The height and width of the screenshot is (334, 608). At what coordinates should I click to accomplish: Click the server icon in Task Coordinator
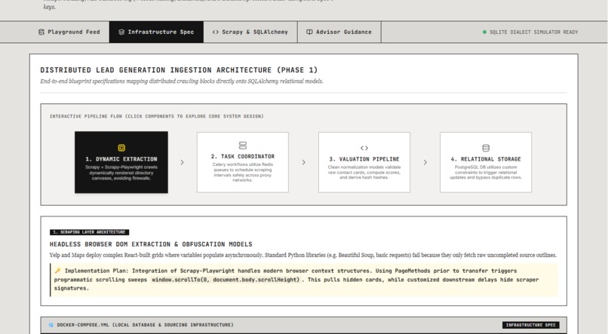click(243, 146)
